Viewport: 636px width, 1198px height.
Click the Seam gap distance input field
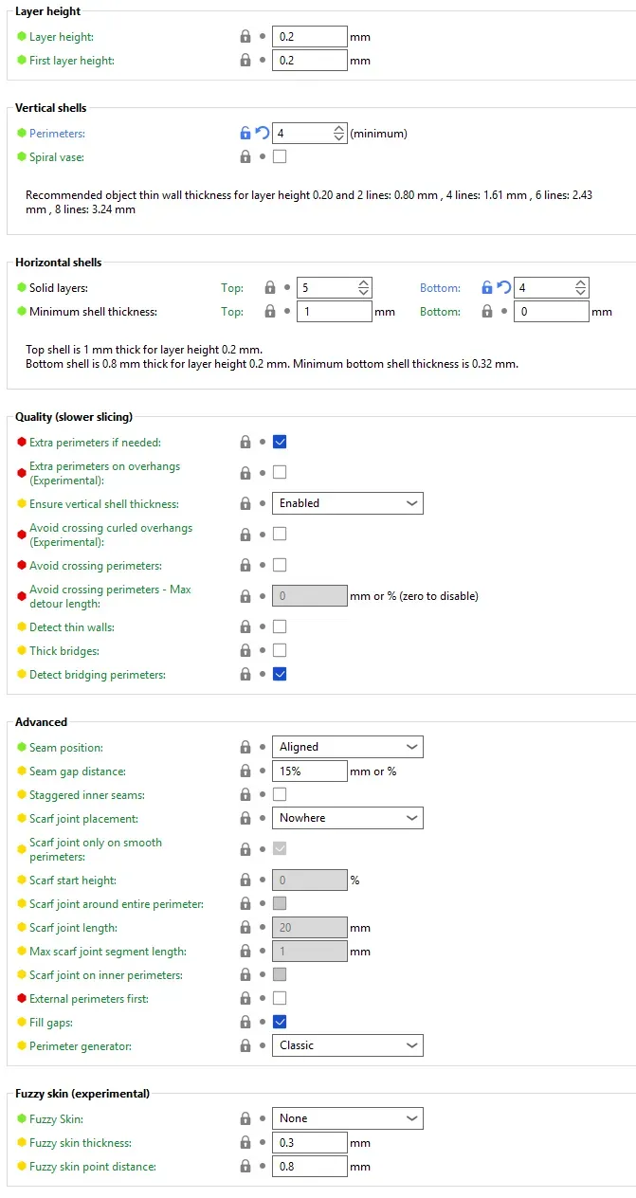pyautogui.click(x=310, y=771)
